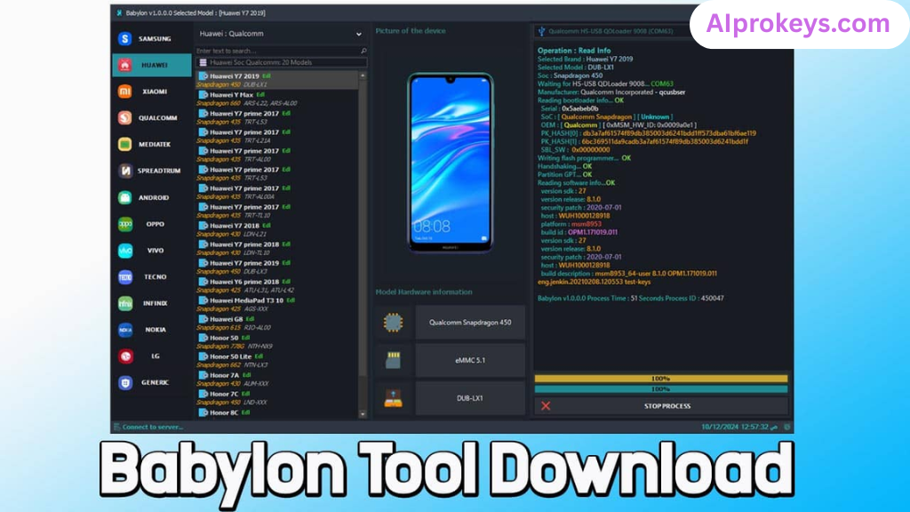Select Huawei Y7 prime 2019 model
This screenshot has width=910, height=512.
(277, 267)
